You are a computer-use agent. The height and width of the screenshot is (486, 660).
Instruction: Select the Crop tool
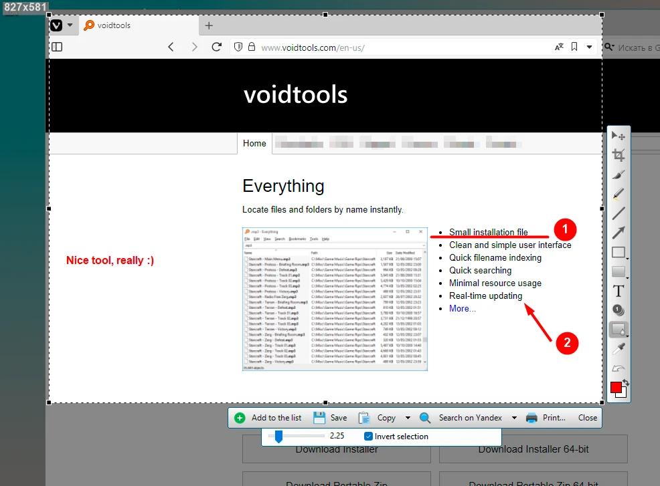click(x=618, y=155)
